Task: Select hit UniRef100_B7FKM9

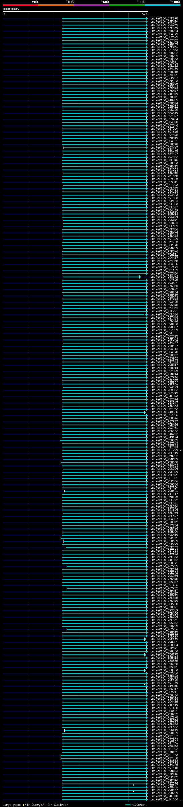Action: (x=164, y=28)
